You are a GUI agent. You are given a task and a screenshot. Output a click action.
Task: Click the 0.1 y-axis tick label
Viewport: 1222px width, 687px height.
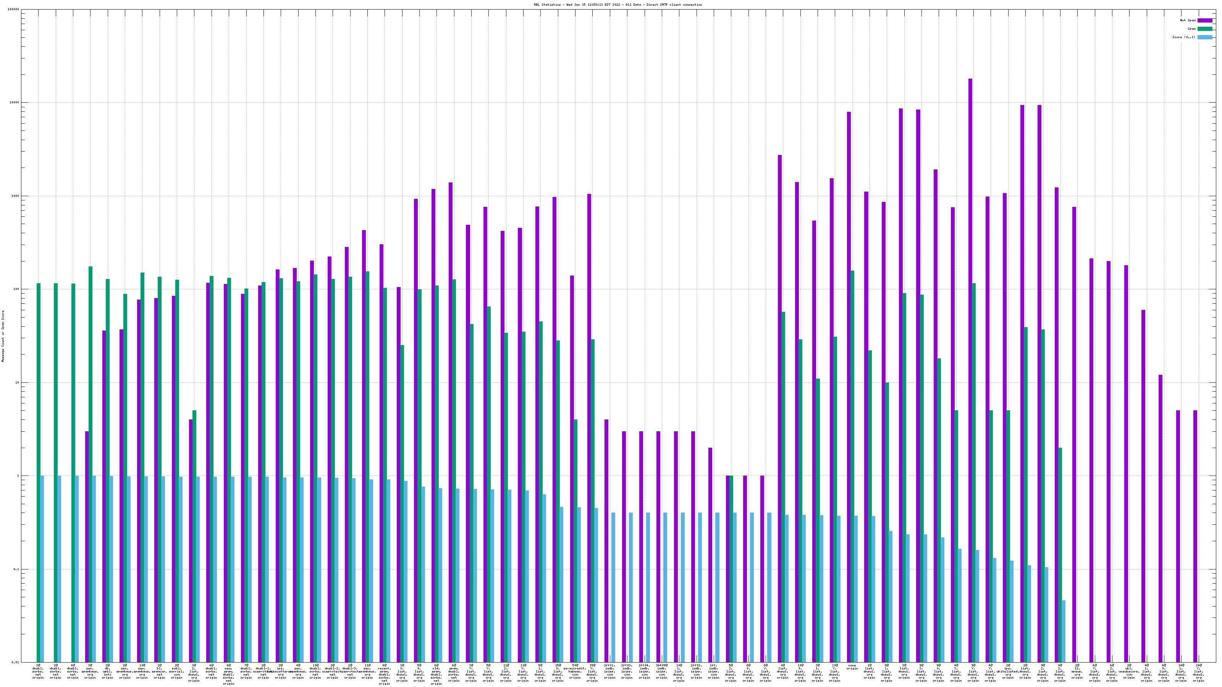coord(16,569)
